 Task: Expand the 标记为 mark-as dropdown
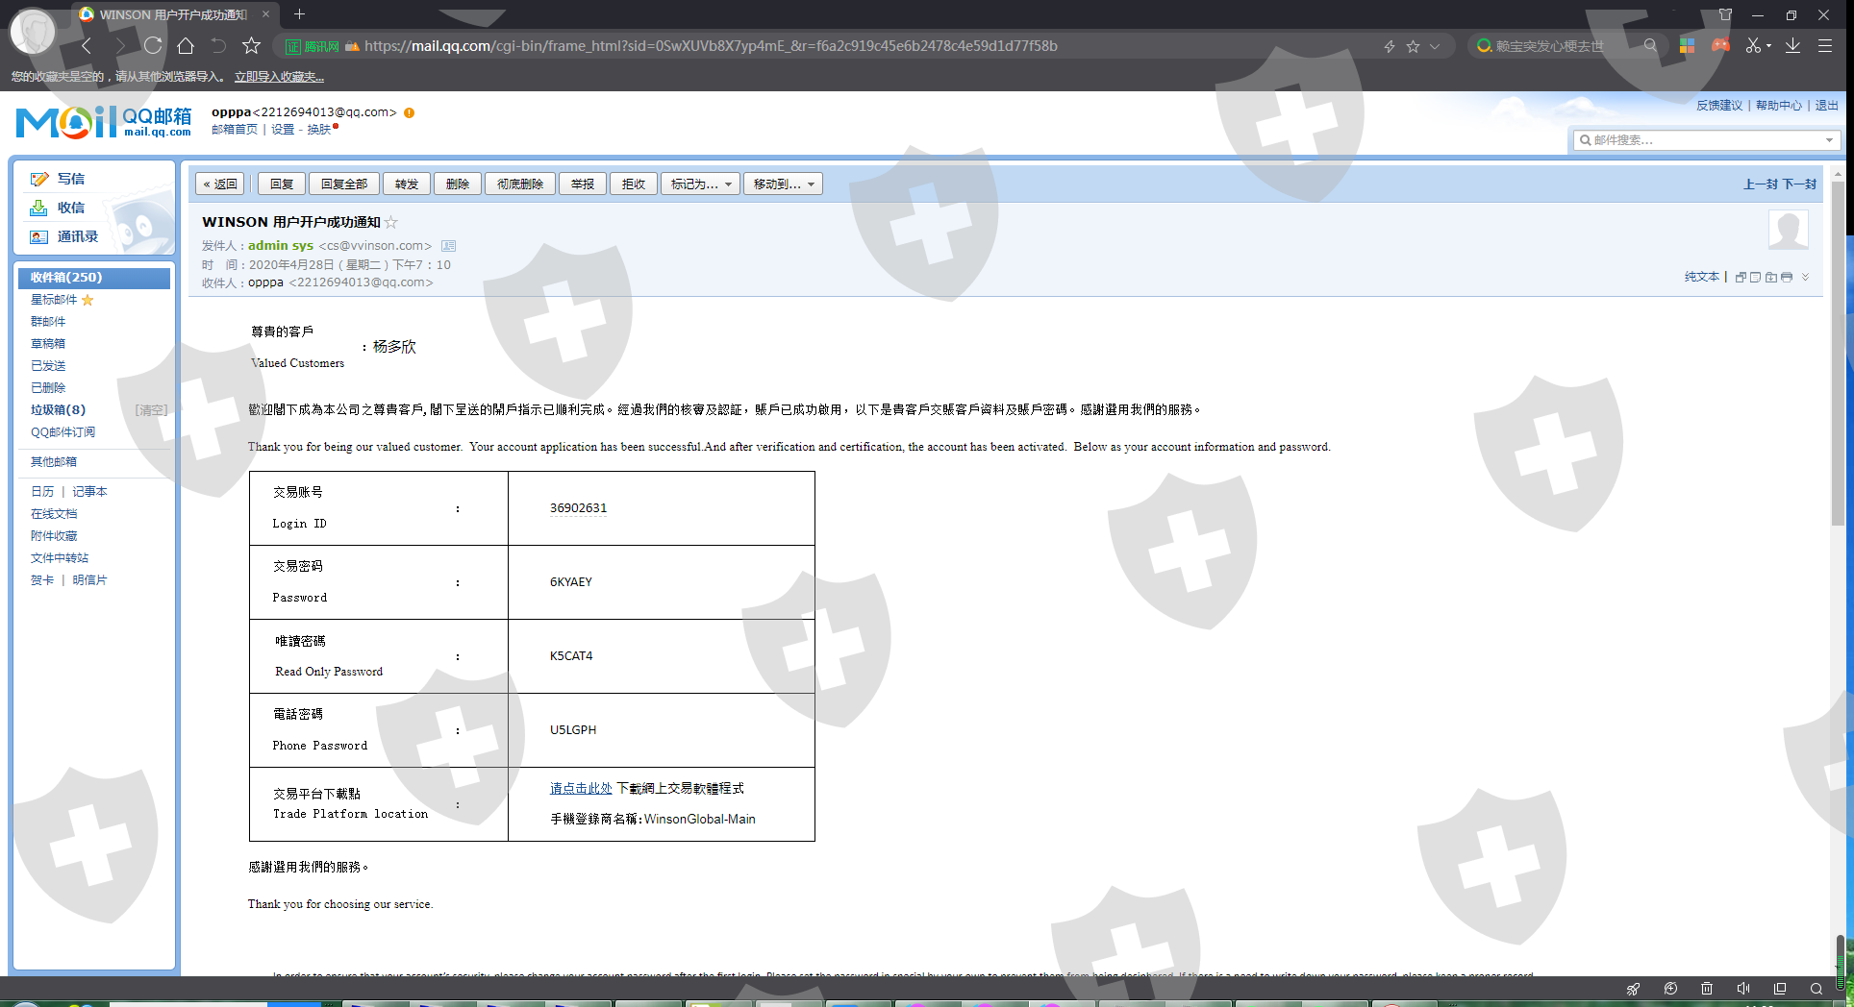pyautogui.click(x=701, y=184)
